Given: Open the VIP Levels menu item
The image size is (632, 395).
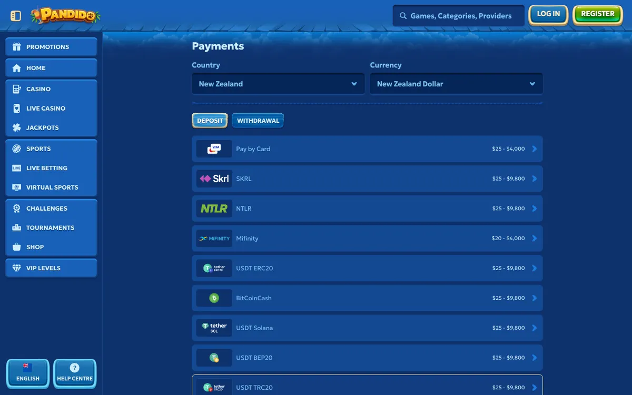Looking at the screenshot, I should click(52, 268).
